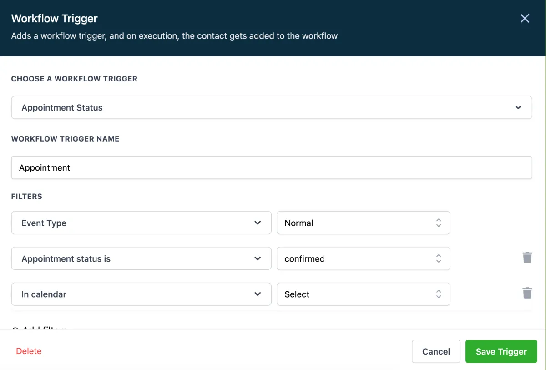Click the chevron arrow beside Event Type
The height and width of the screenshot is (370, 546).
point(258,223)
